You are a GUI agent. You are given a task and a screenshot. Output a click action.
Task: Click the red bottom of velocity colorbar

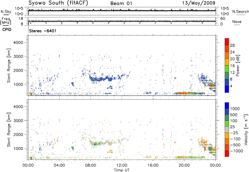click(x=227, y=154)
